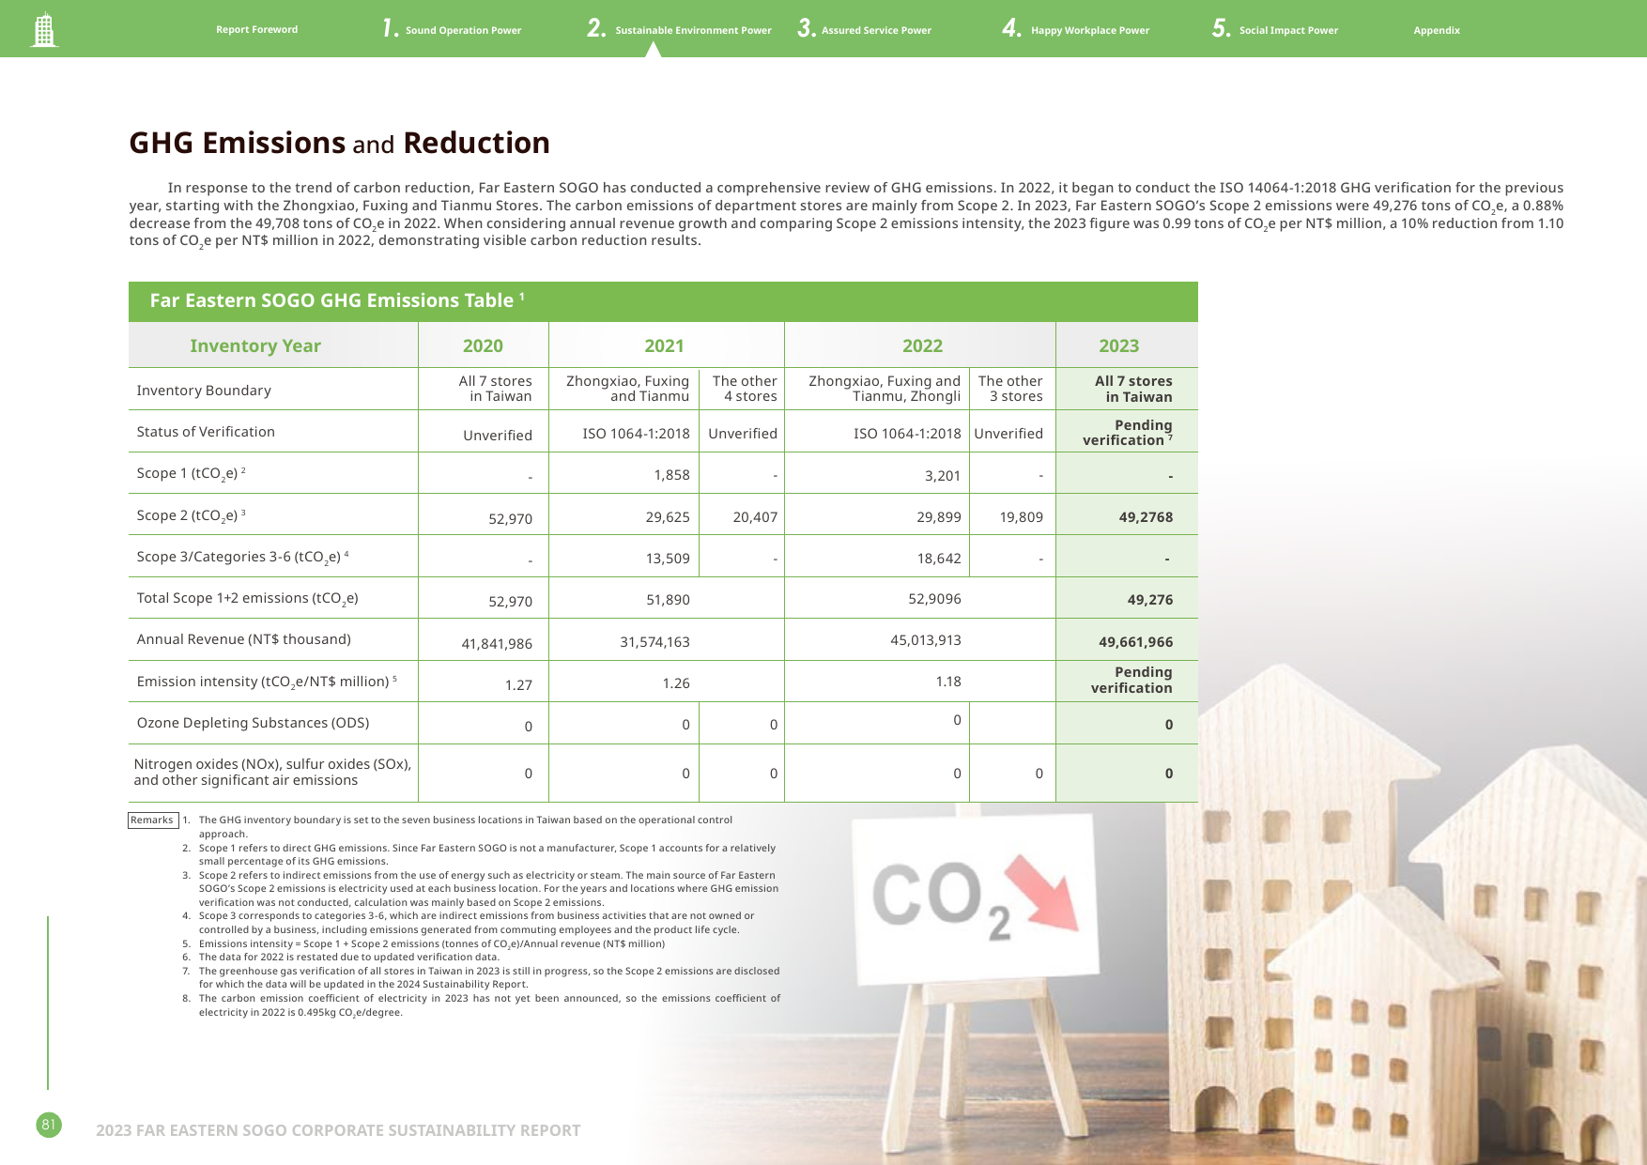Select the 2020 column header
This screenshot has height=1165, width=1647.
[x=483, y=345]
